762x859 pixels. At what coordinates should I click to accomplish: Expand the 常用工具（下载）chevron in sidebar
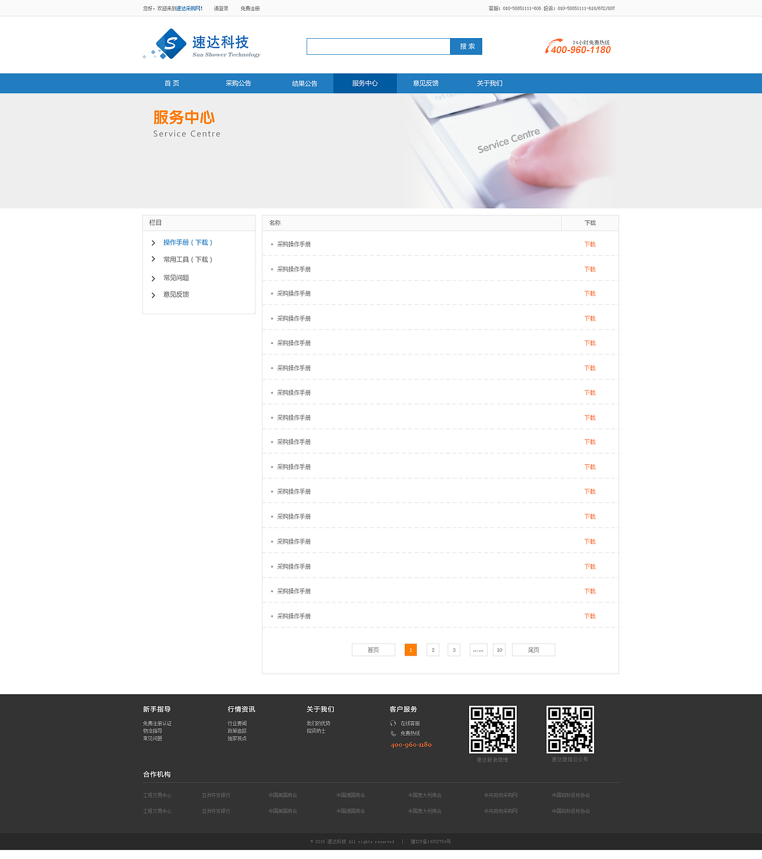click(154, 259)
